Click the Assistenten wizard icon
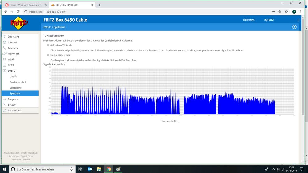 5,111
